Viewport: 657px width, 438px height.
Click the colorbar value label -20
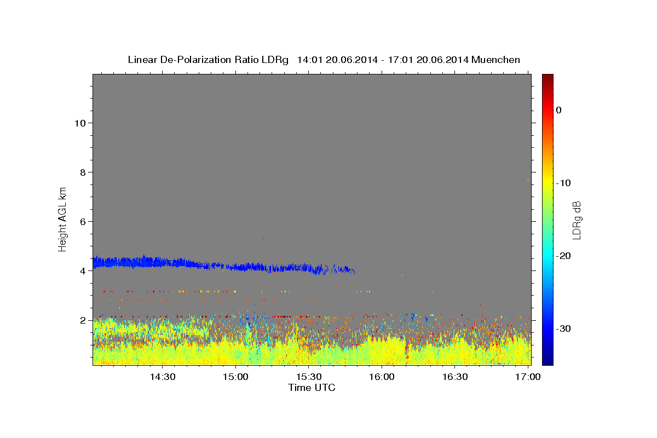click(x=564, y=256)
